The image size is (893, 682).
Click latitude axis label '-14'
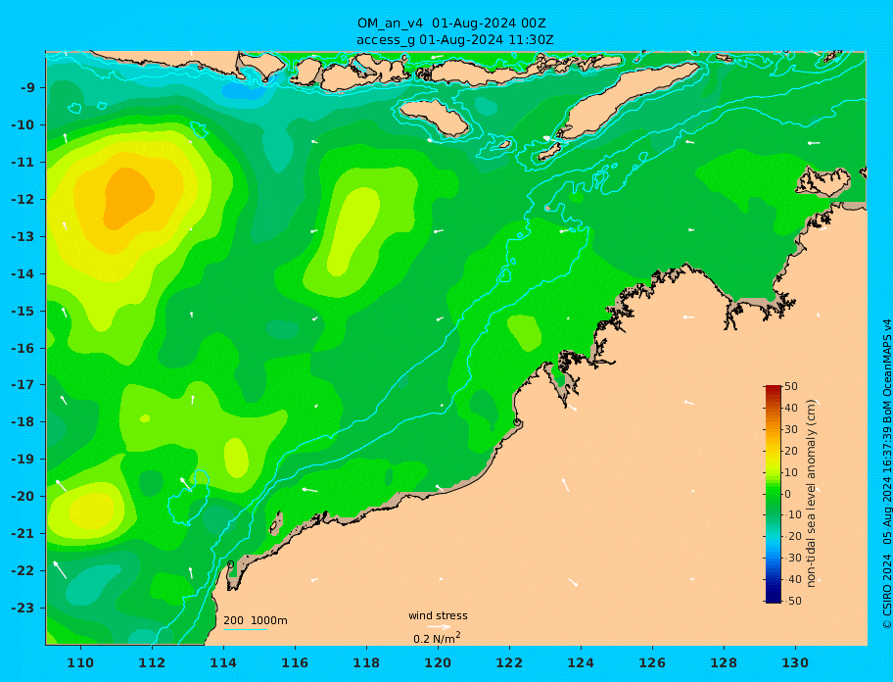(x=23, y=274)
